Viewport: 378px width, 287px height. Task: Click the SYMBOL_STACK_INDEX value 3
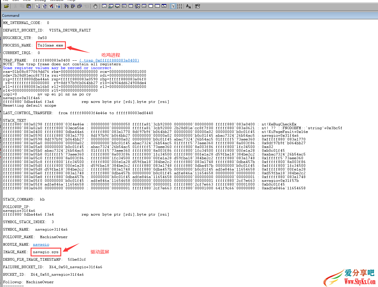coord(53,222)
